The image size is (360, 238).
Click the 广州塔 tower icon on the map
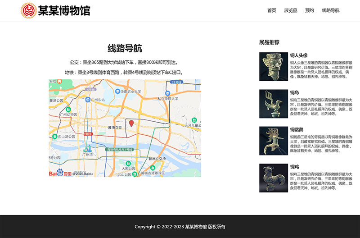click(88, 148)
